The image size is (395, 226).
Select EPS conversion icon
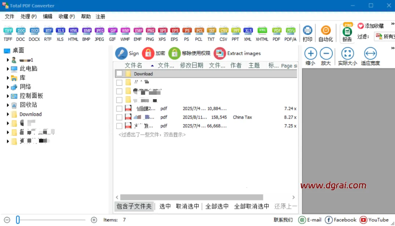coord(174,34)
